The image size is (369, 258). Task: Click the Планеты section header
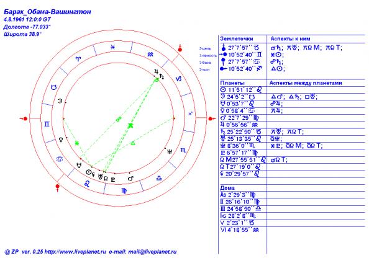click(x=232, y=83)
